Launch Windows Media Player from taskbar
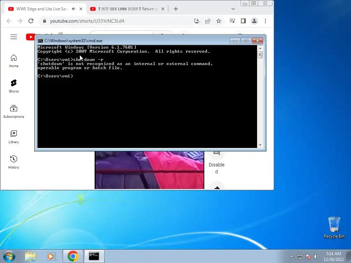Image resolution: width=351 pixels, height=263 pixels. (51, 256)
